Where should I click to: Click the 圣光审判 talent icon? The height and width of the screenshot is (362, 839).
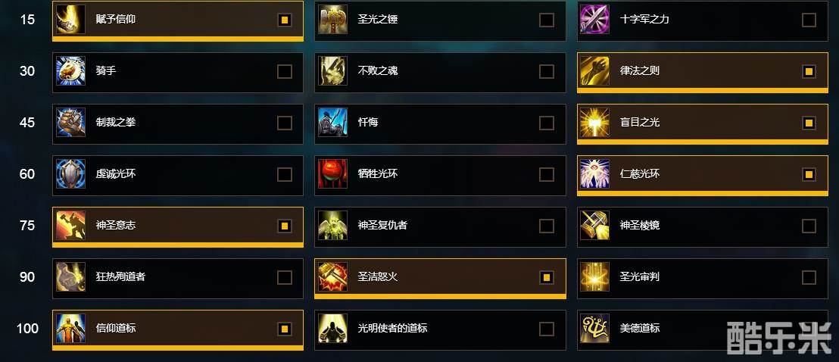[x=595, y=277]
